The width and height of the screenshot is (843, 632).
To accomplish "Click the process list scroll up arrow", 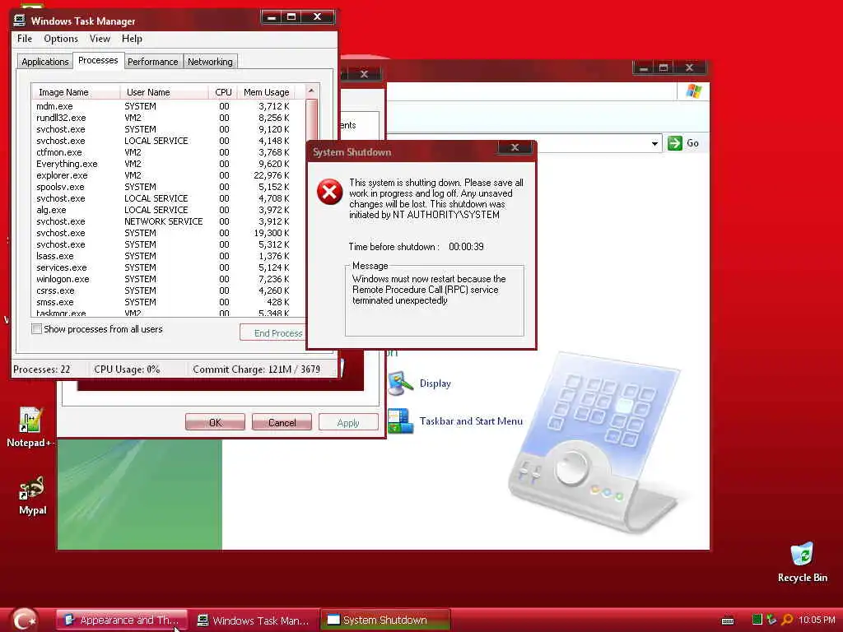I will coord(311,91).
